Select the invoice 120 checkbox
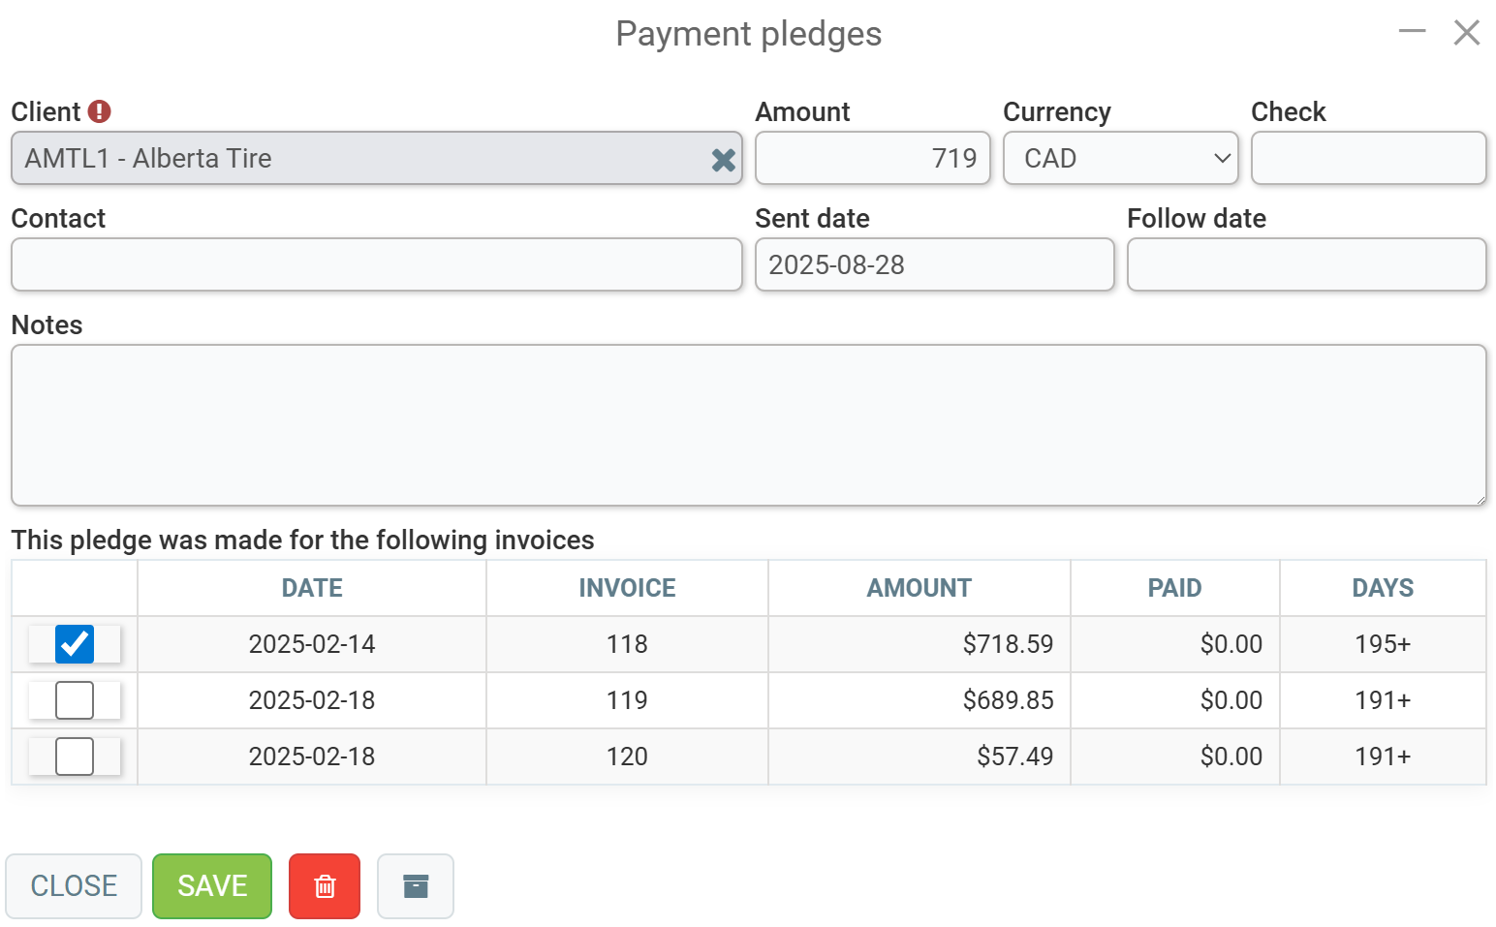 point(75,757)
